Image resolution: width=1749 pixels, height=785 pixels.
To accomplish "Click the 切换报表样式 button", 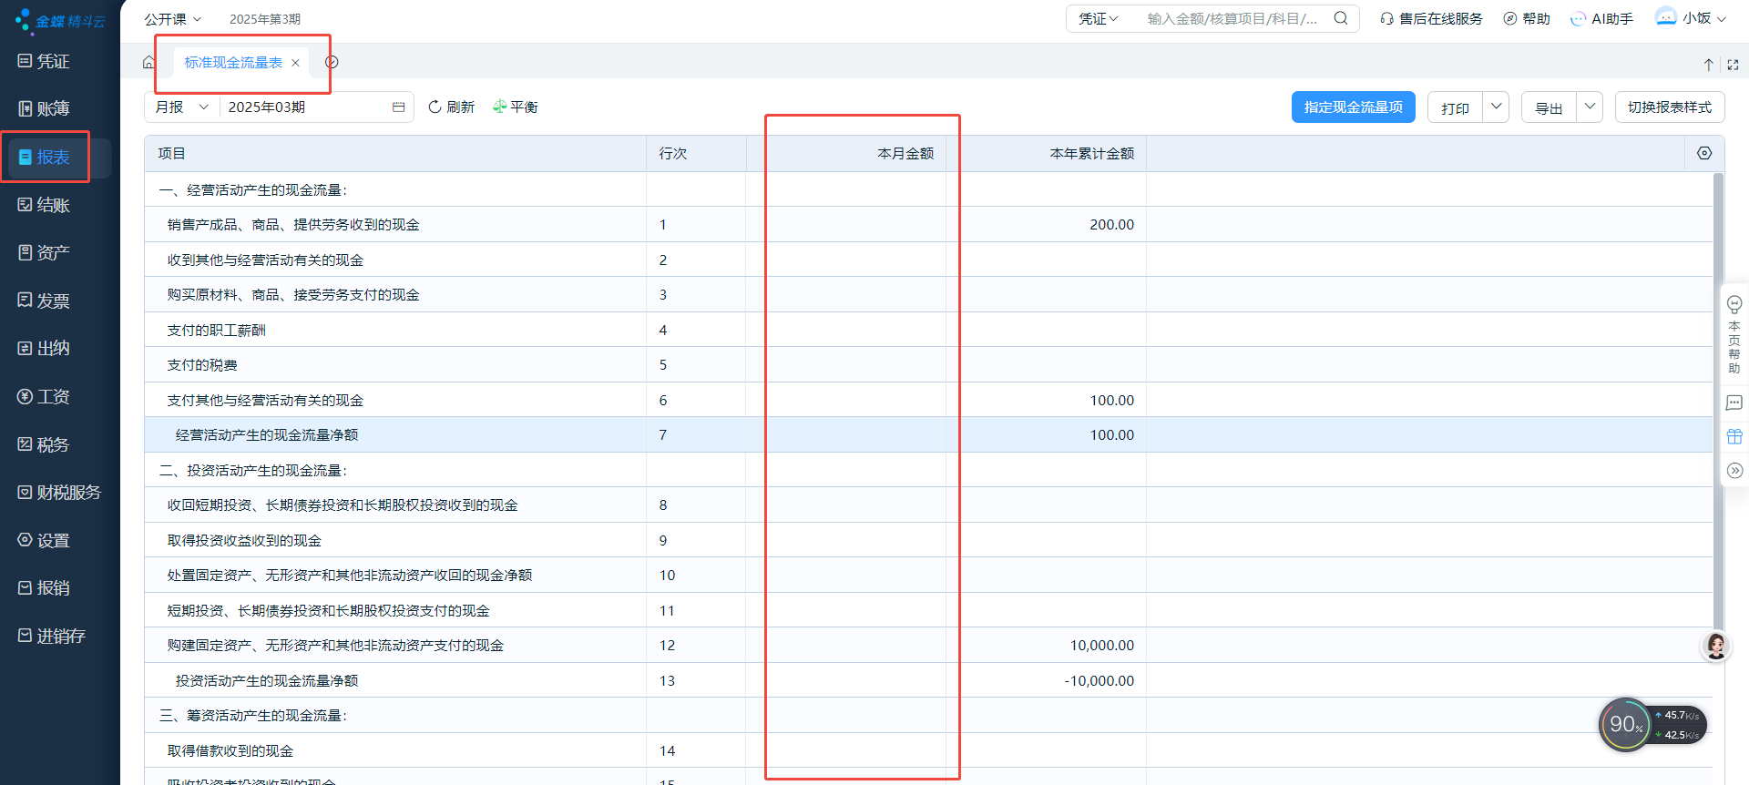I will coord(1669,107).
